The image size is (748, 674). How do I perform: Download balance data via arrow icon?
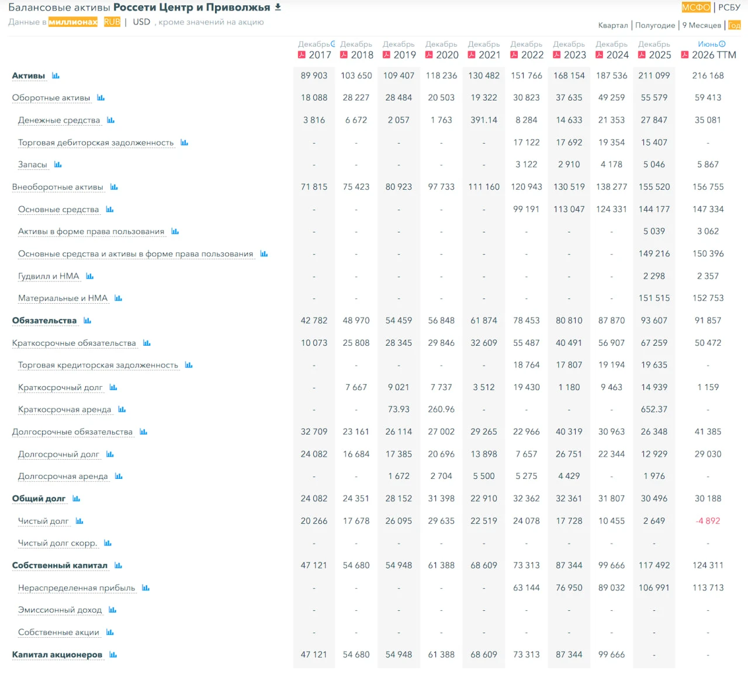pos(278,7)
